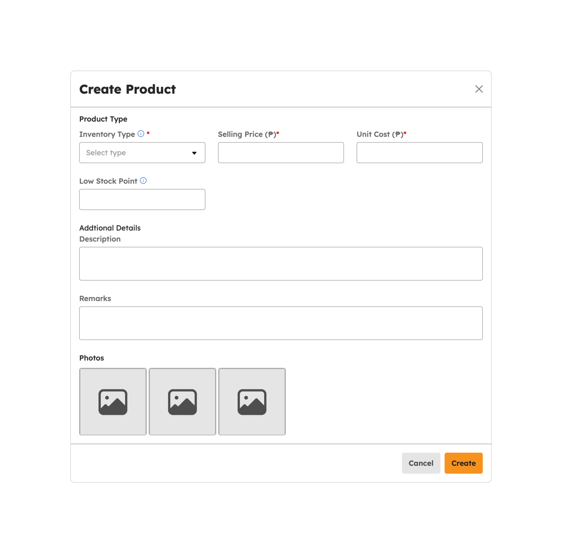
Task: Click the Inventory Type info icon
Action: [141, 134]
